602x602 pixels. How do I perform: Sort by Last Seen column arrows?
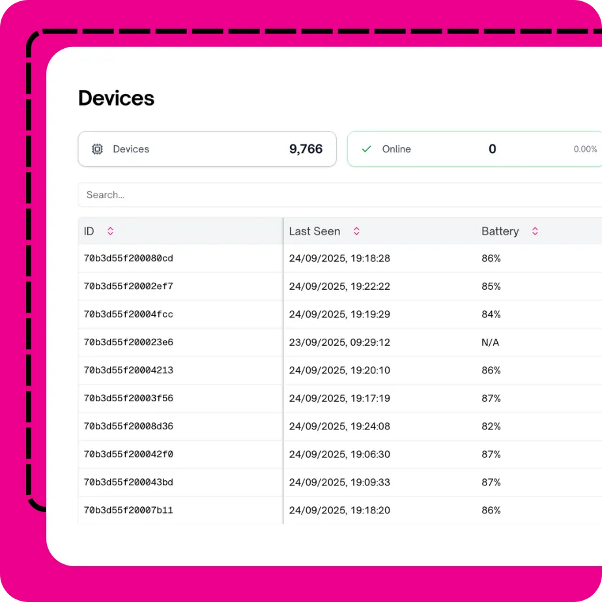click(356, 231)
